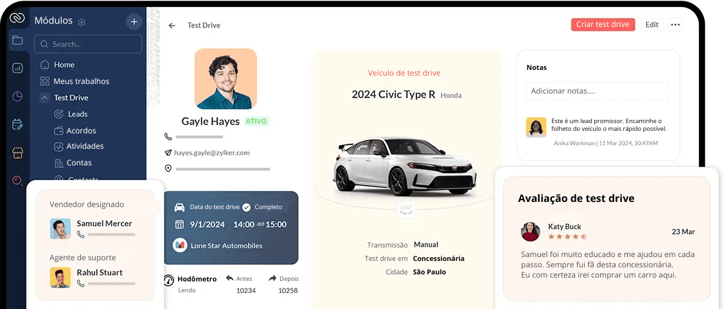Viewport: 726px width, 309px height.
Task: Open the folder icon in left rail
Action: click(x=17, y=40)
